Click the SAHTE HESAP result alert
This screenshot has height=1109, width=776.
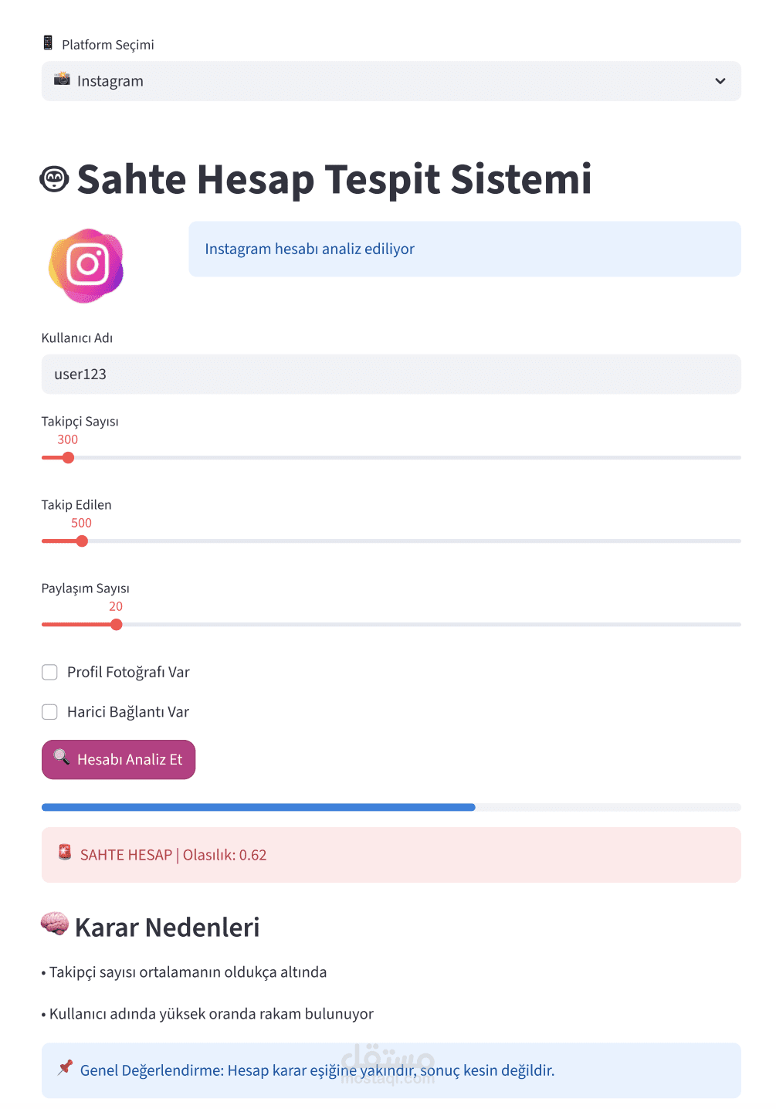pyautogui.click(x=391, y=855)
